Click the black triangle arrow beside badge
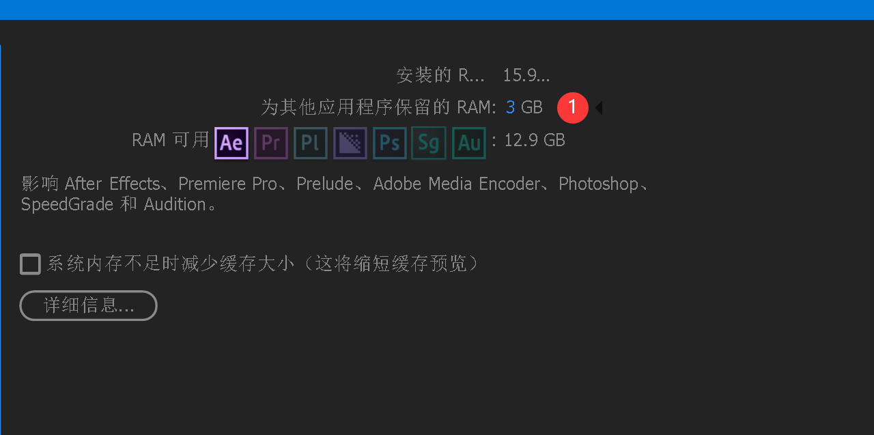The width and height of the screenshot is (874, 435). tap(599, 107)
